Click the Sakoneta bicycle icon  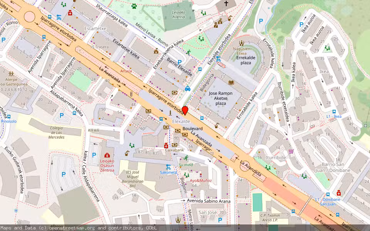coord(168,167)
